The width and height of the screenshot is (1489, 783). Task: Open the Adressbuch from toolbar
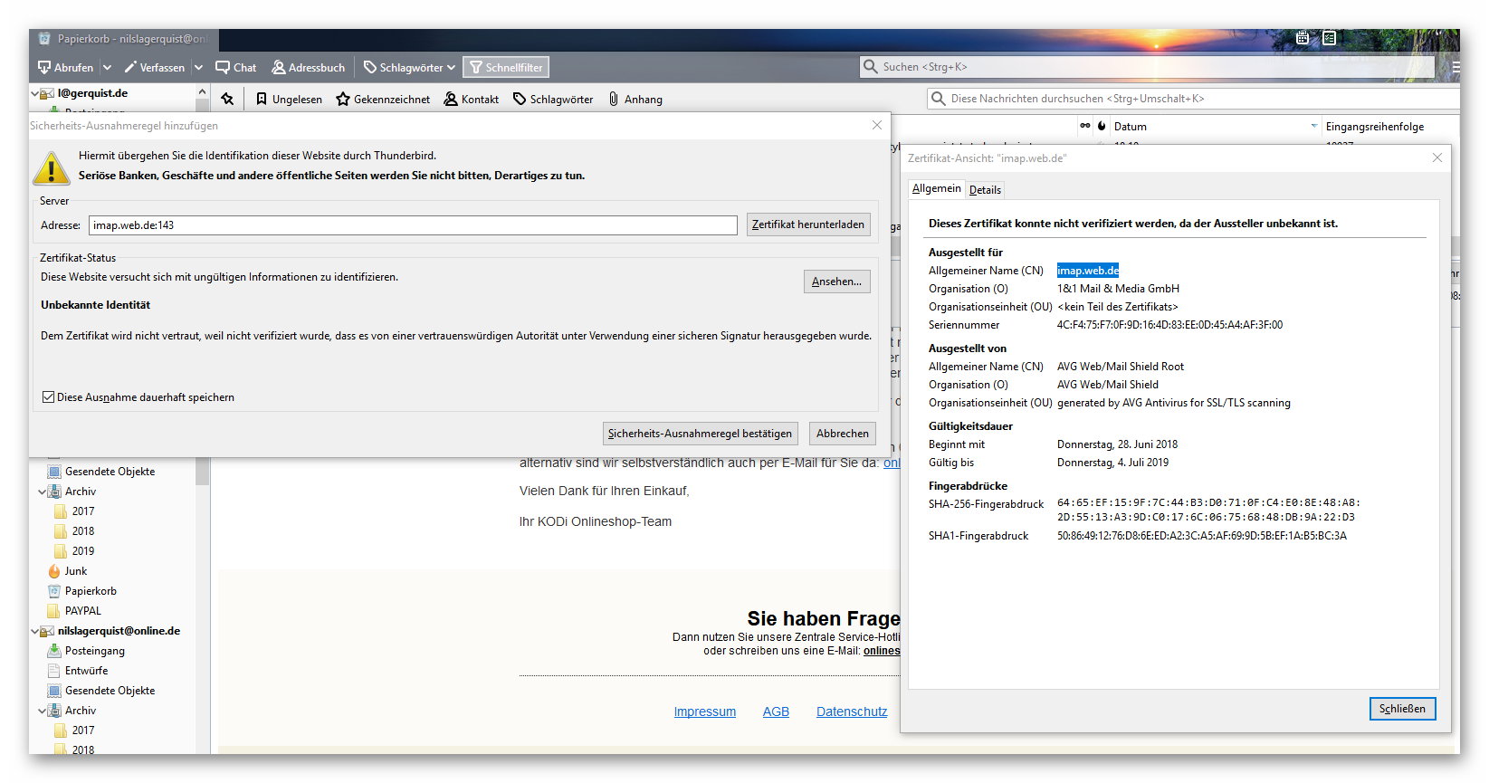[309, 67]
